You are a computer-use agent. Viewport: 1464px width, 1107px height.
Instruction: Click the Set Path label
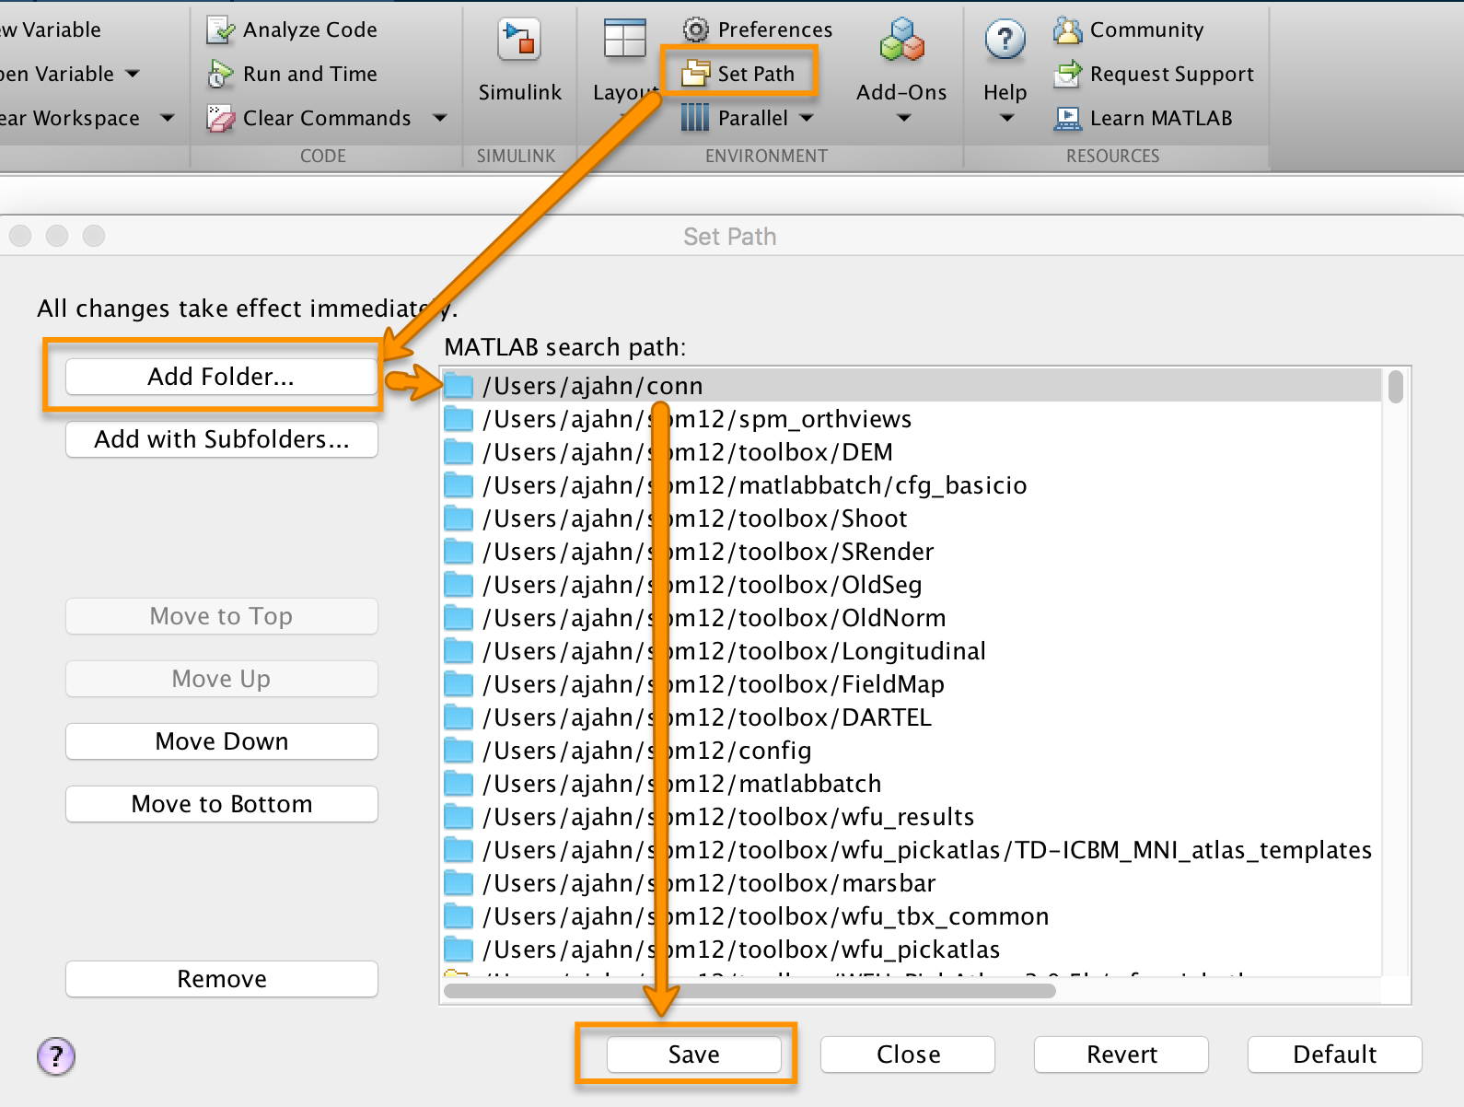pyautogui.click(x=756, y=74)
